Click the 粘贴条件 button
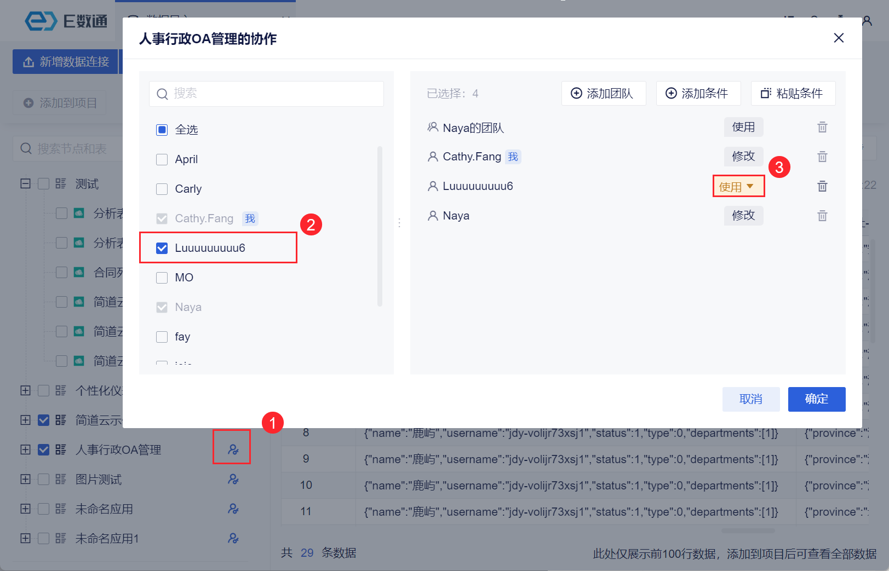 [x=793, y=93]
